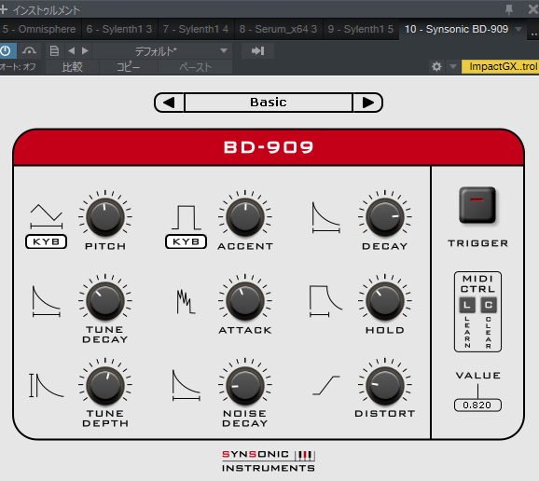Click the PITCH knob
Viewport: 539px width, 481px height.
105,217
